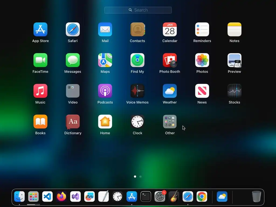Launch Terminal from the Dock
This screenshot has width=276, height=207.
click(146, 196)
